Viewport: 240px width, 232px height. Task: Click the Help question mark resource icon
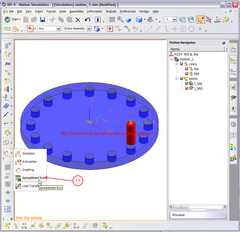pos(233,109)
